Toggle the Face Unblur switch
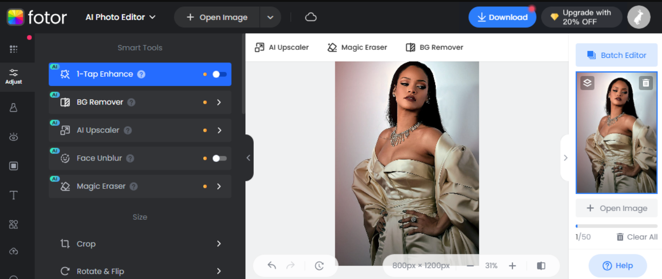 coord(219,158)
